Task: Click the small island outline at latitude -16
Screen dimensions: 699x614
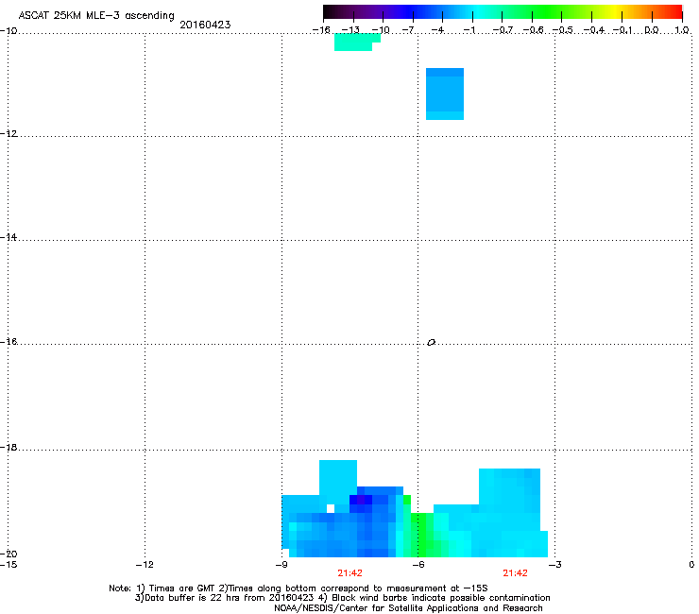Action: point(431,343)
